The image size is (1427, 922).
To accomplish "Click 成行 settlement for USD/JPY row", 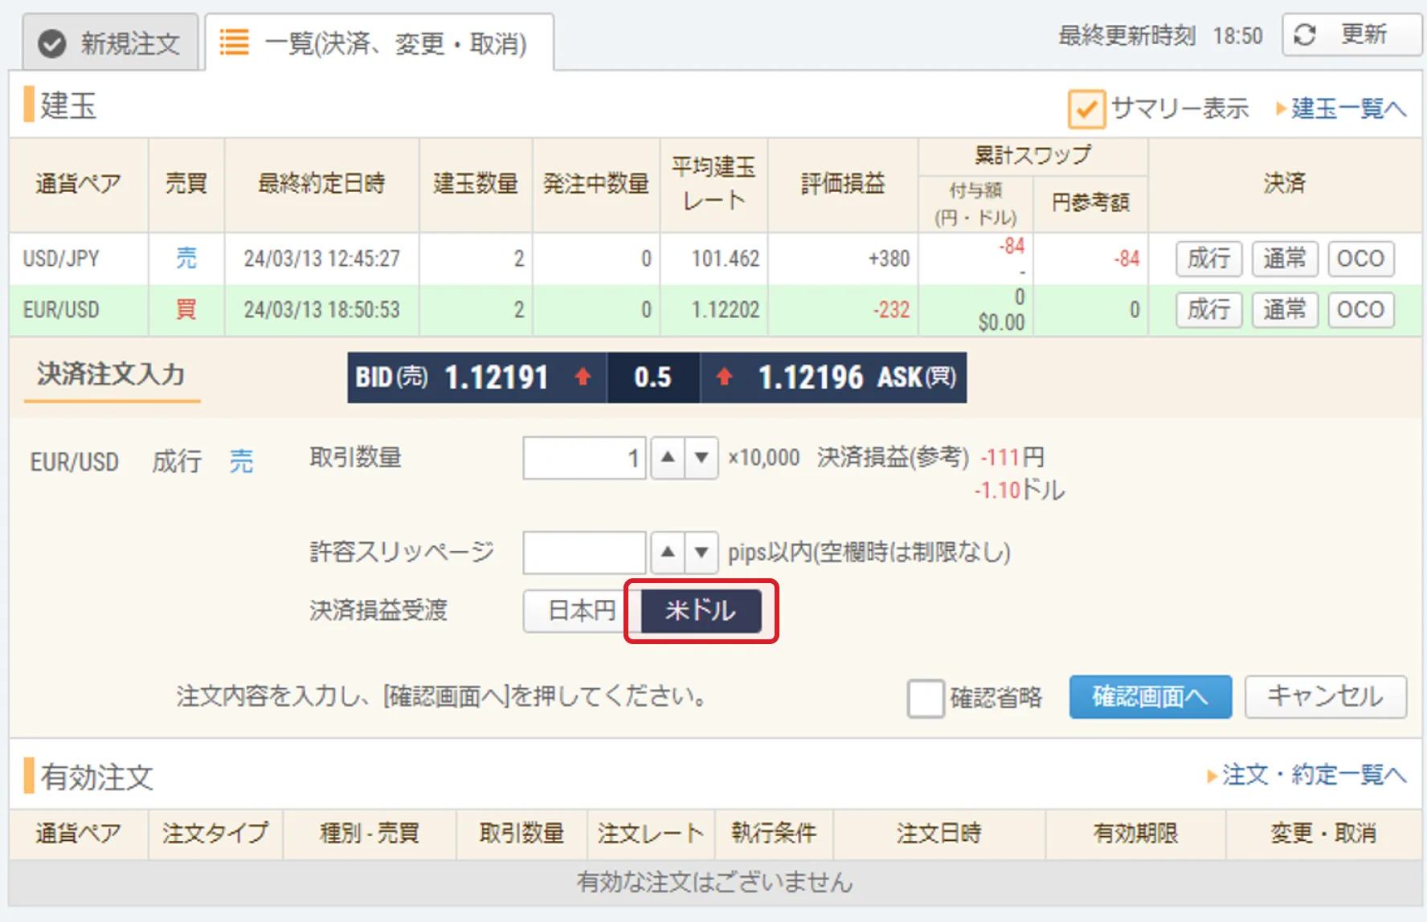I will tap(1208, 259).
